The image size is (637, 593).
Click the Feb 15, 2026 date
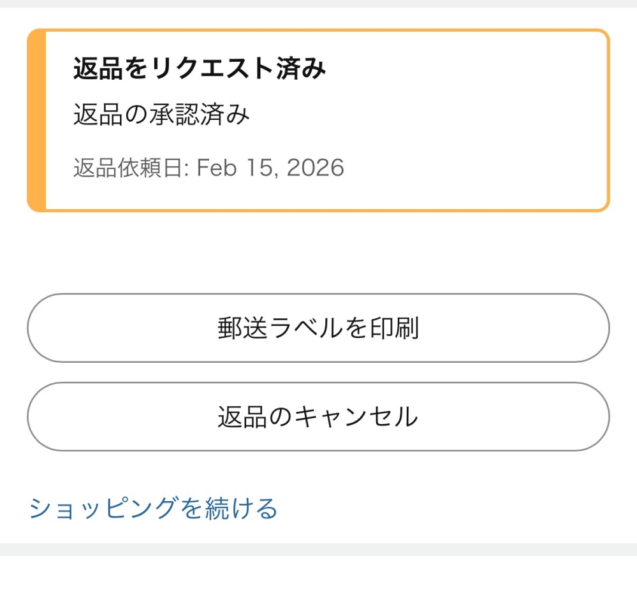pyautogui.click(x=271, y=168)
